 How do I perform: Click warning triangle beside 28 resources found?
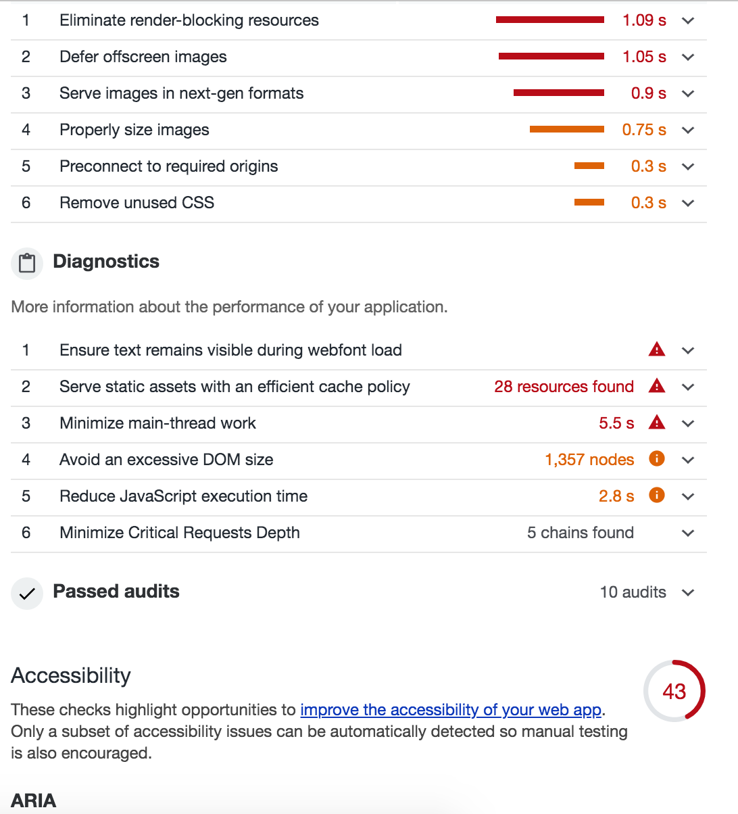pyautogui.click(x=656, y=386)
